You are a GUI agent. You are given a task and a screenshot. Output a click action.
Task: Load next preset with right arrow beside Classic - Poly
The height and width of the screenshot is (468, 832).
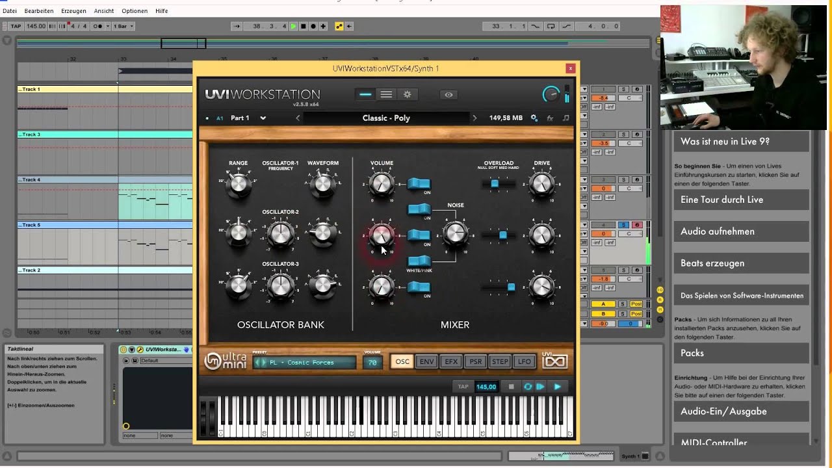[474, 118]
